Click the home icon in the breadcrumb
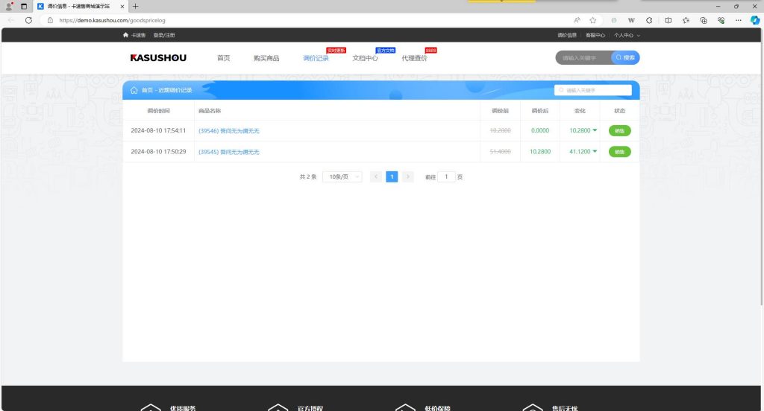Screen dimensions: 764x411 point(134,90)
